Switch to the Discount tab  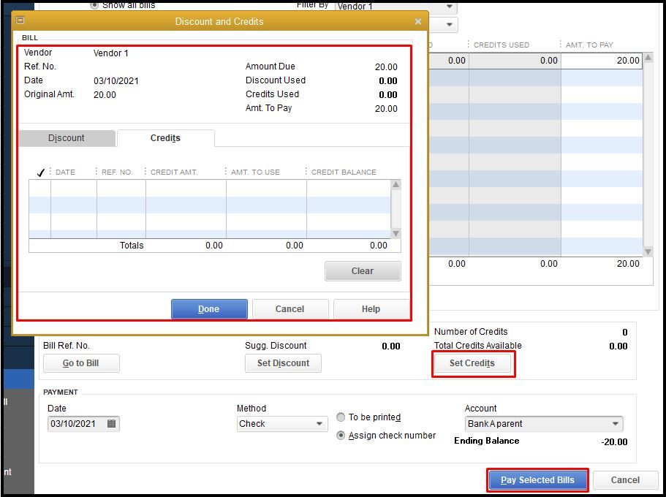67,137
